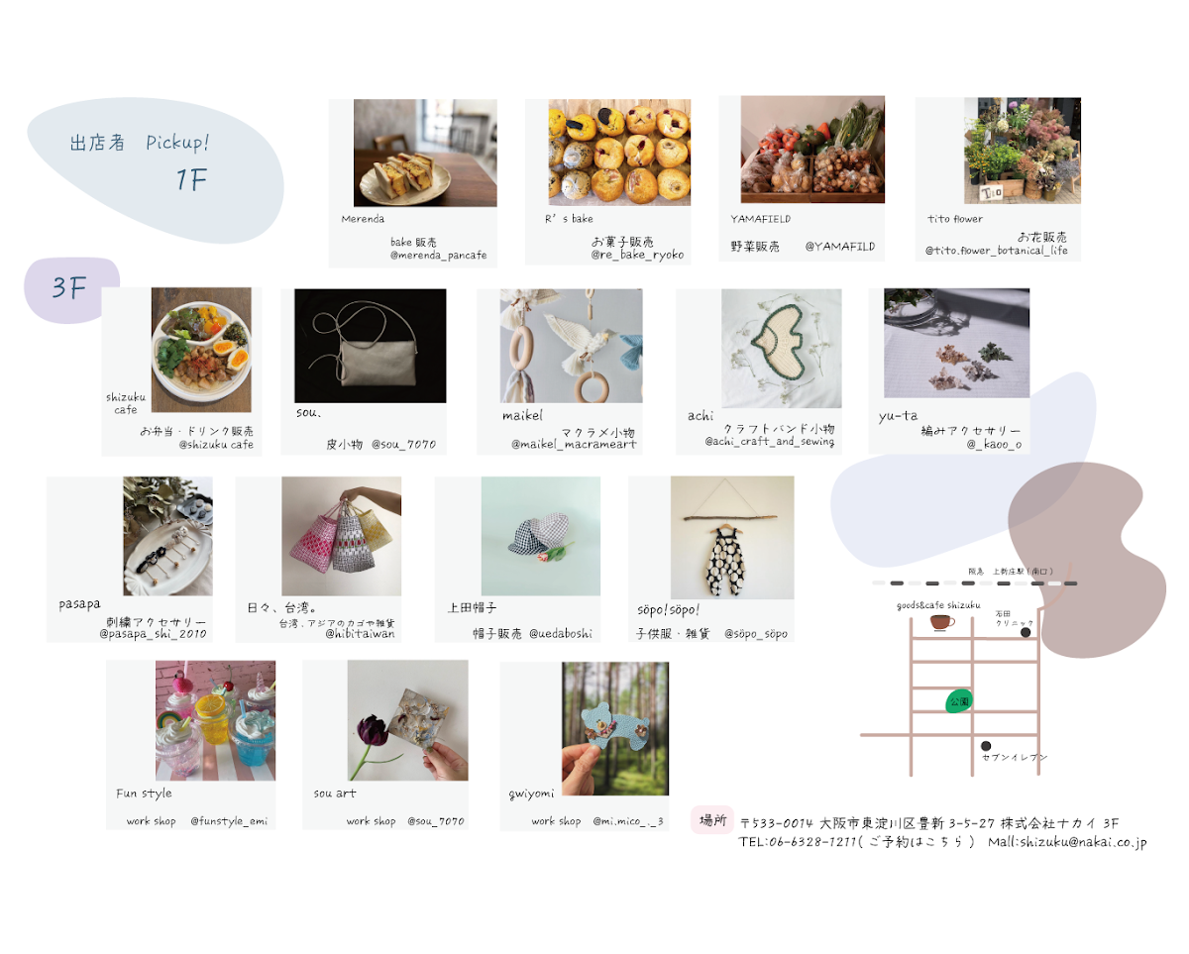Click the @pasapa_shi_2010 handle
The width and height of the screenshot is (1189, 954).
[x=153, y=633]
